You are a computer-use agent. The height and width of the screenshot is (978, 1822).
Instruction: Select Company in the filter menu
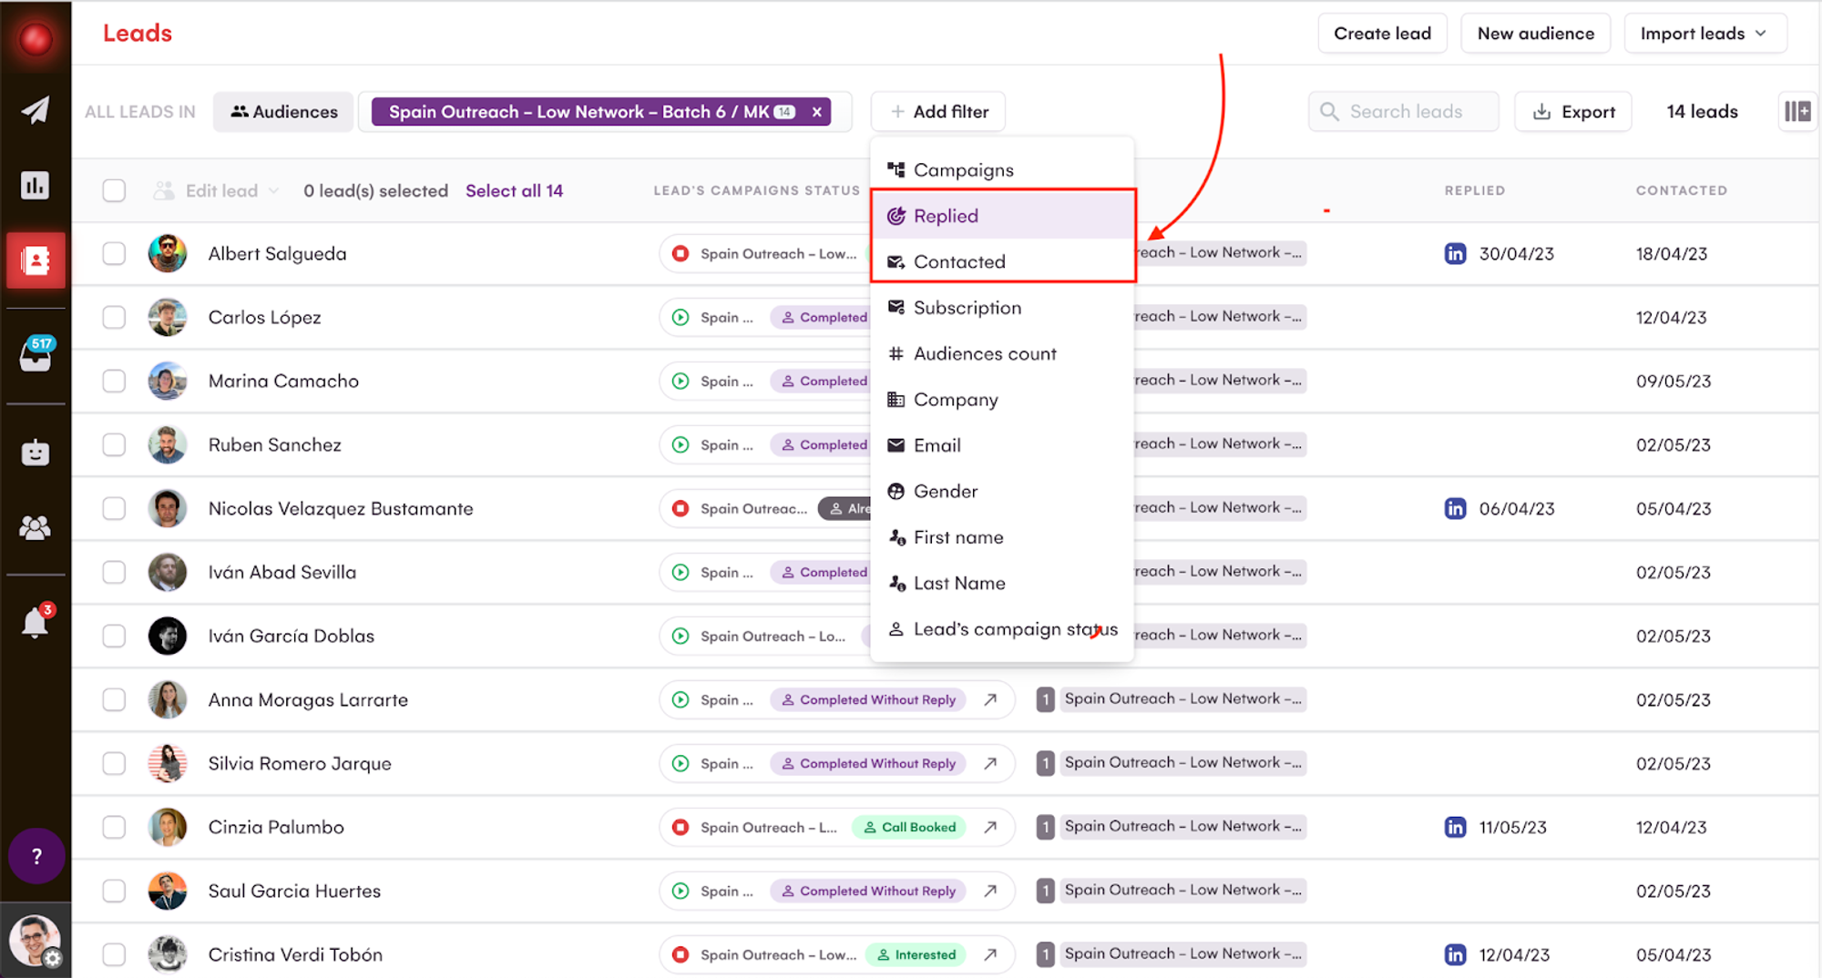(x=956, y=400)
